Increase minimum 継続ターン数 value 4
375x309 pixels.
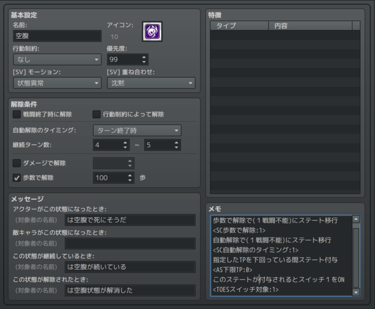(125, 143)
